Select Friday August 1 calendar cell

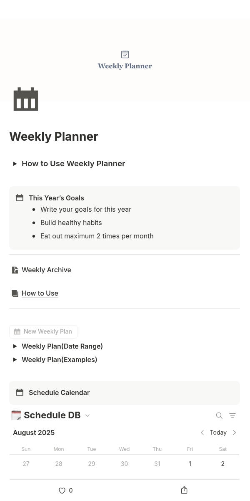coord(190,467)
